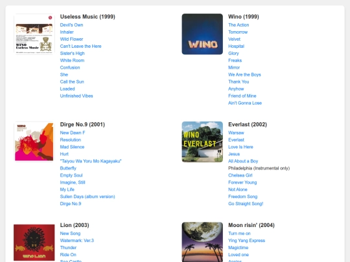Open the New Dawn F song link
The height and width of the screenshot is (262, 350).
coord(73,133)
